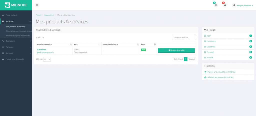This screenshot has width=256, height=116.
Task: Click the Gestion du produit button
Action: [176, 50]
